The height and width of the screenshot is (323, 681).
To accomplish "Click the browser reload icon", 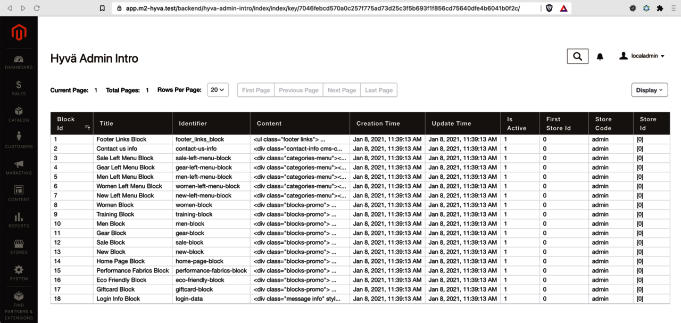I will coord(37,9).
